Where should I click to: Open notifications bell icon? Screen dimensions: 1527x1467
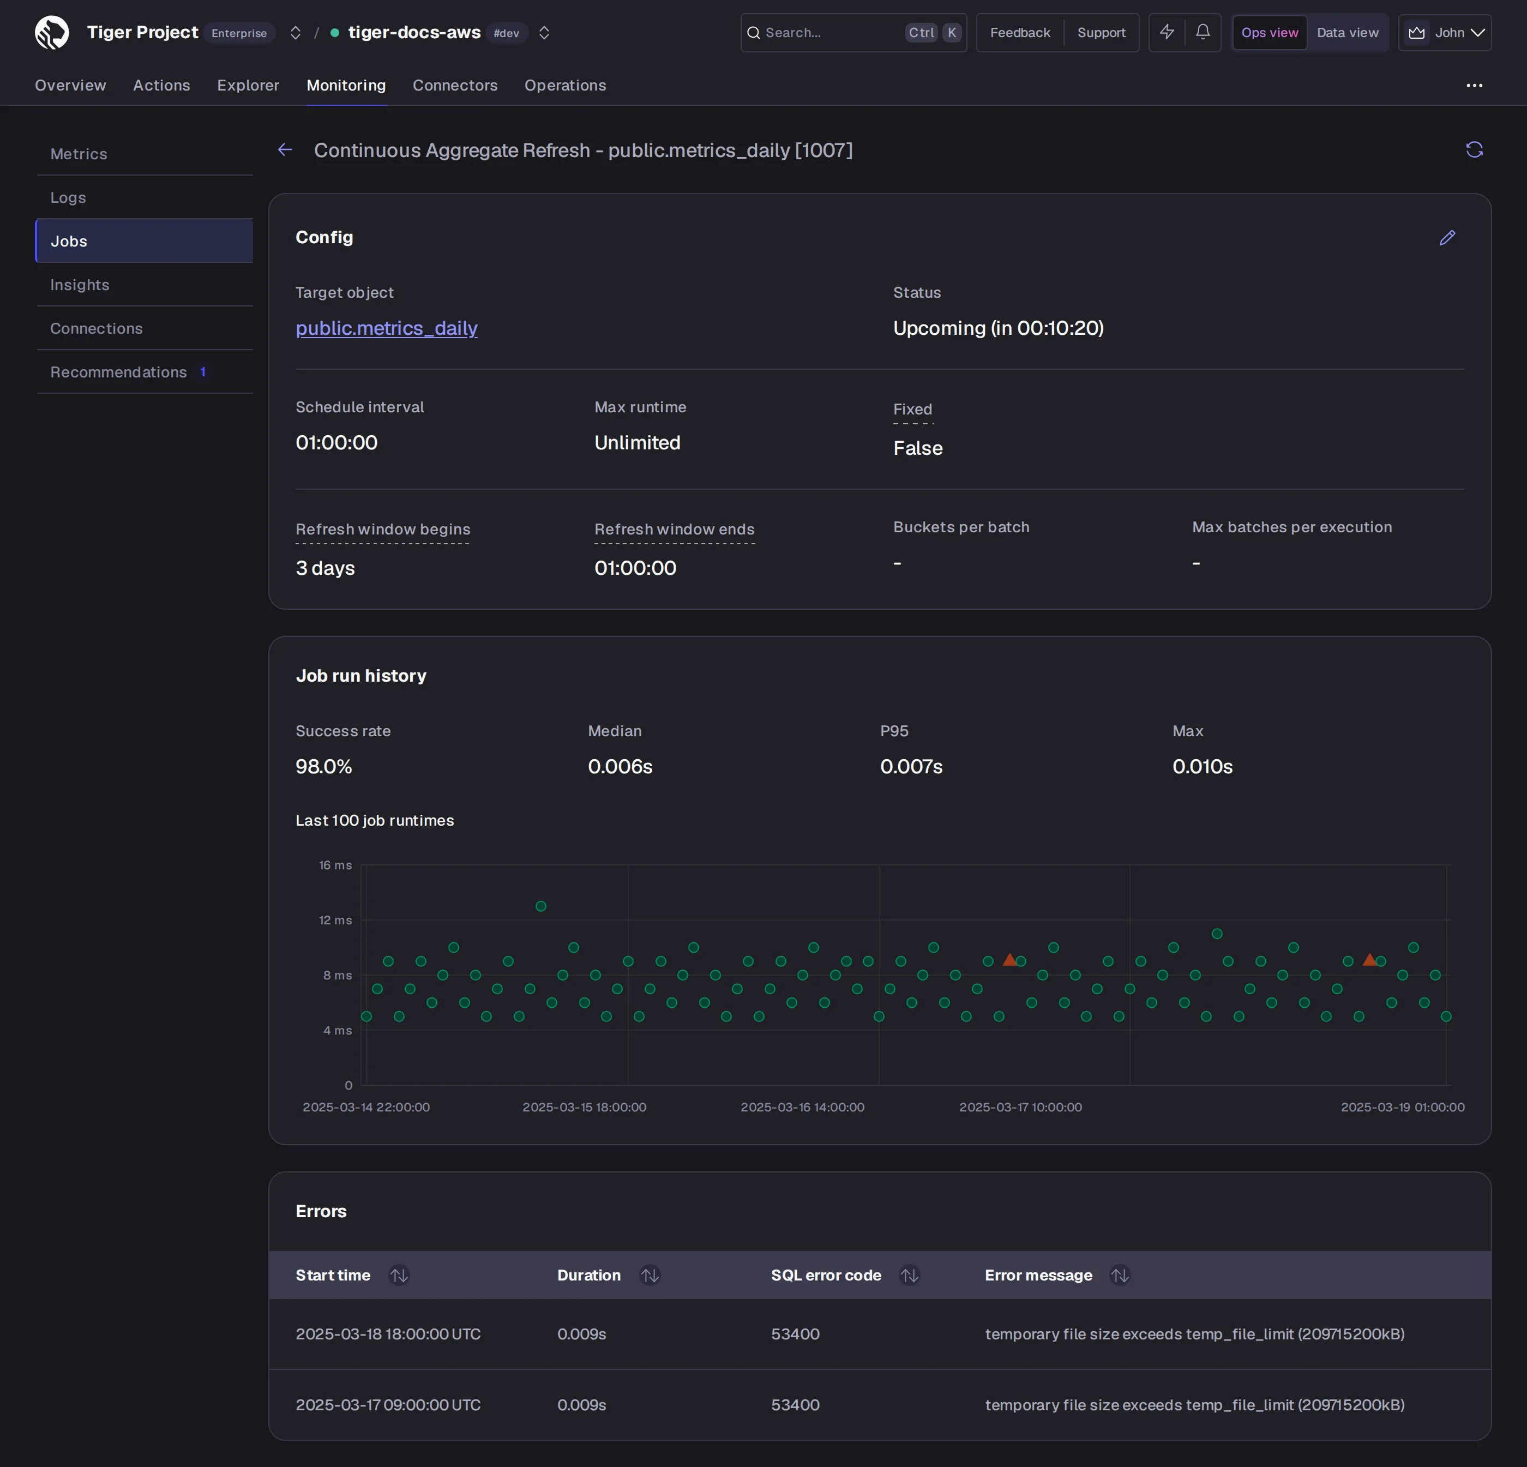click(x=1203, y=33)
